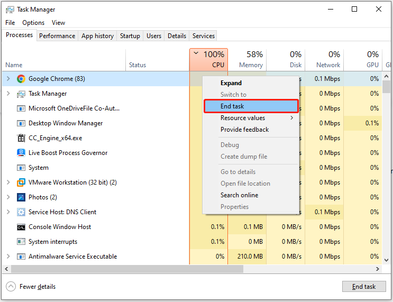Choose Resource values in context menu

coord(251,118)
